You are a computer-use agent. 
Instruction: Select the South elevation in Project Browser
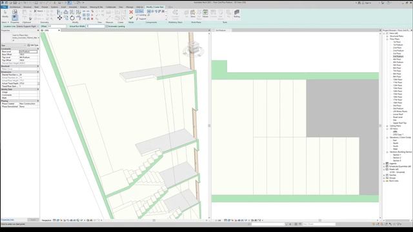[x=396, y=146]
